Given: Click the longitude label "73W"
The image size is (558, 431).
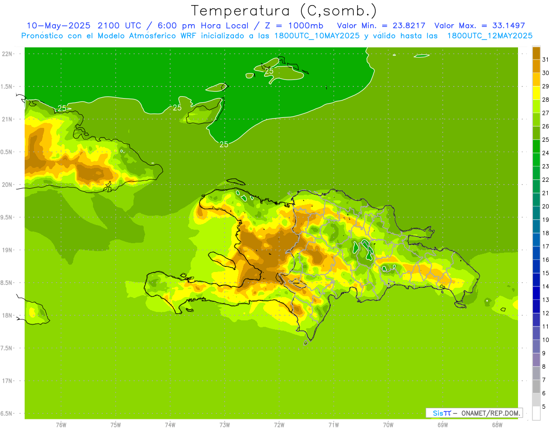Looking at the screenshot, I should pos(225,424).
